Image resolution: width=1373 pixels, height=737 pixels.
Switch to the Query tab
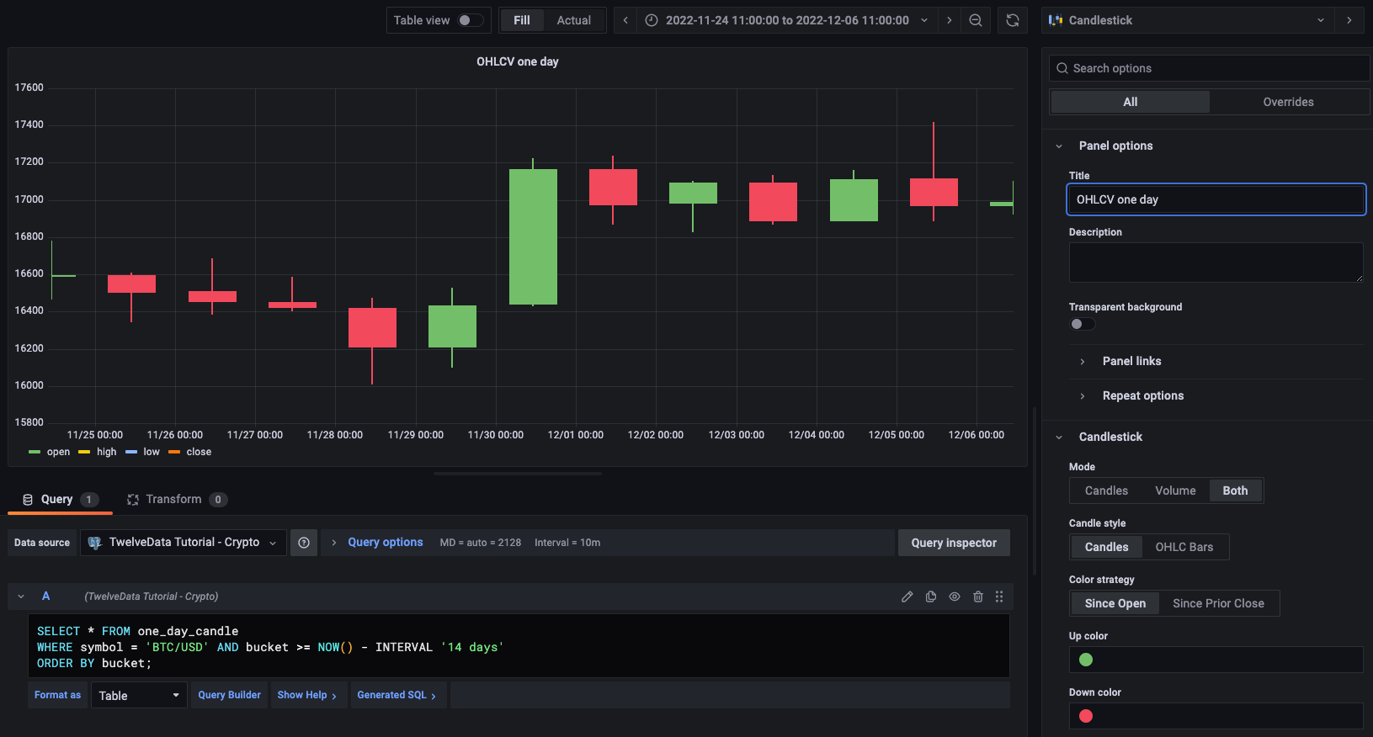coord(60,500)
